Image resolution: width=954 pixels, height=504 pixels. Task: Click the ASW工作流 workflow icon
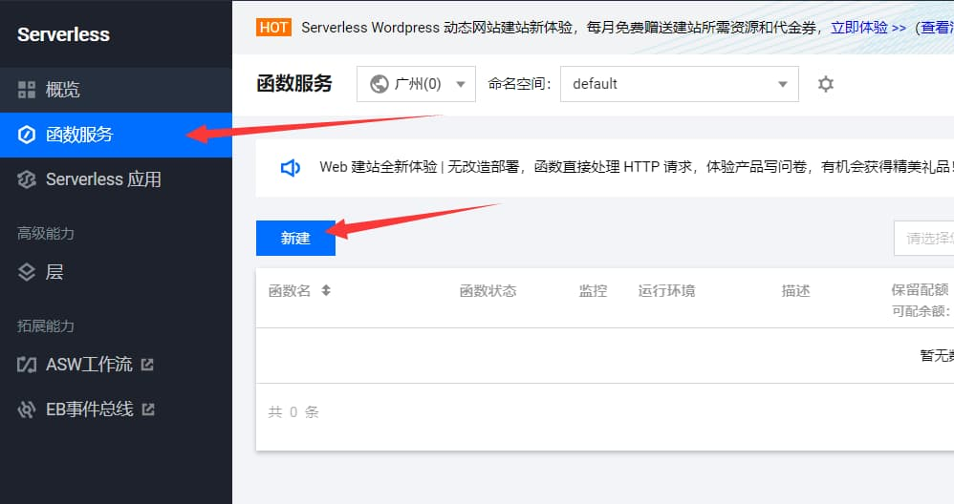coord(26,365)
